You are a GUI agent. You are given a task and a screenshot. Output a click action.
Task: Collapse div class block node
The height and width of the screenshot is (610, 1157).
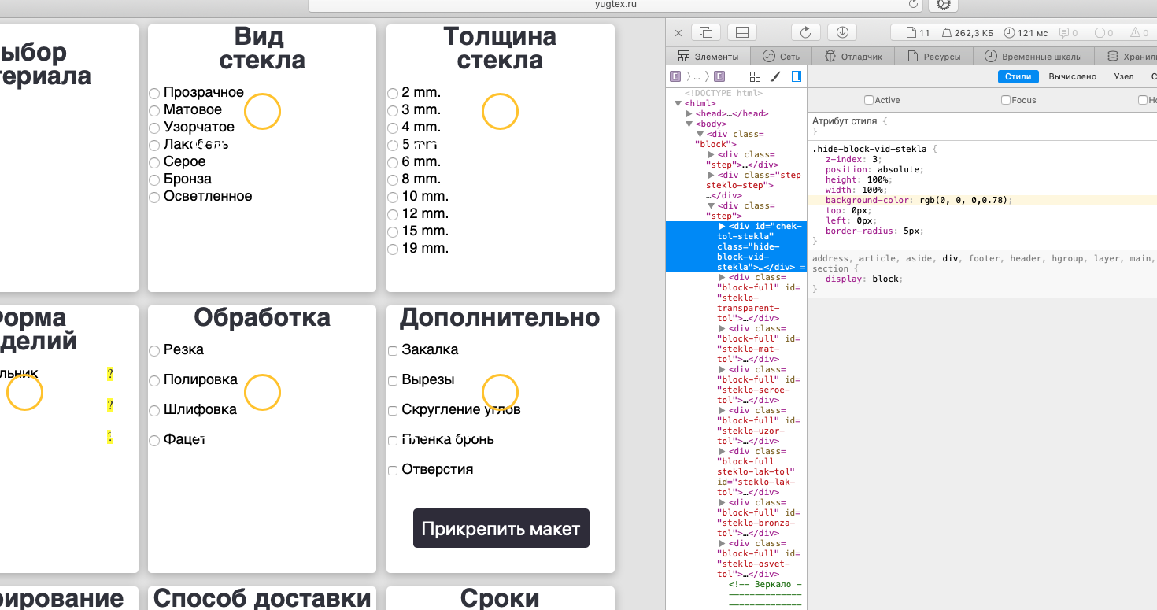point(700,134)
